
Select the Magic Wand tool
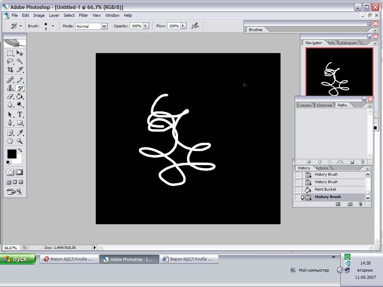pyautogui.click(x=20, y=61)
